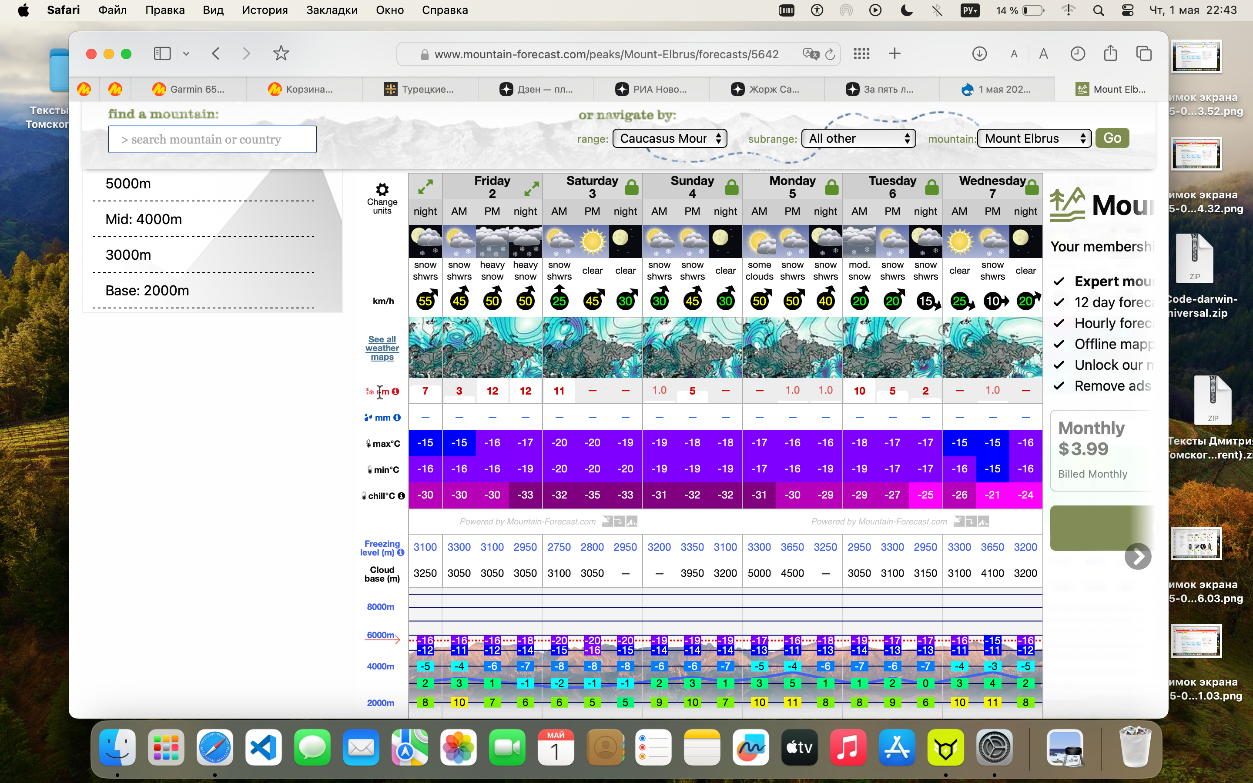The height and width of the screenshot is (783, 1253).
Task: Open the range dropdown showing Caucasus Mountains
Action: click(x=670, y=138)
